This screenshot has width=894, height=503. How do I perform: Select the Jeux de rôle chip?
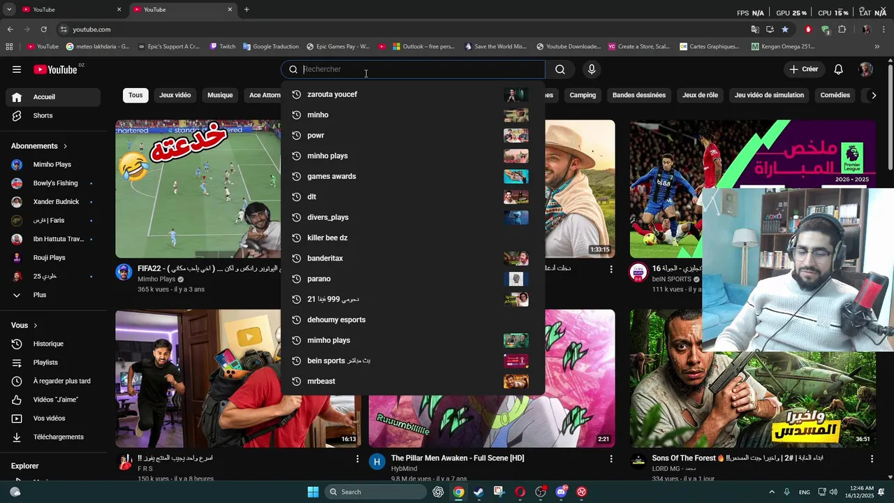pos(700,95)
